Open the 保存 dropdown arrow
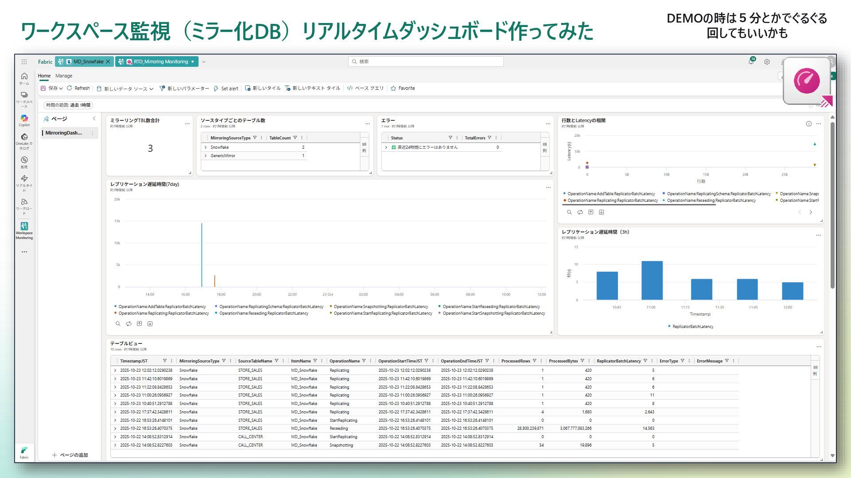 [x=61, y=89]
